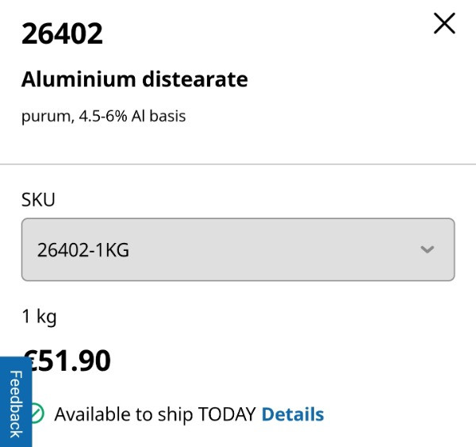Open the Feedback side tab
The image size is (476, 447).
(15, 403)
